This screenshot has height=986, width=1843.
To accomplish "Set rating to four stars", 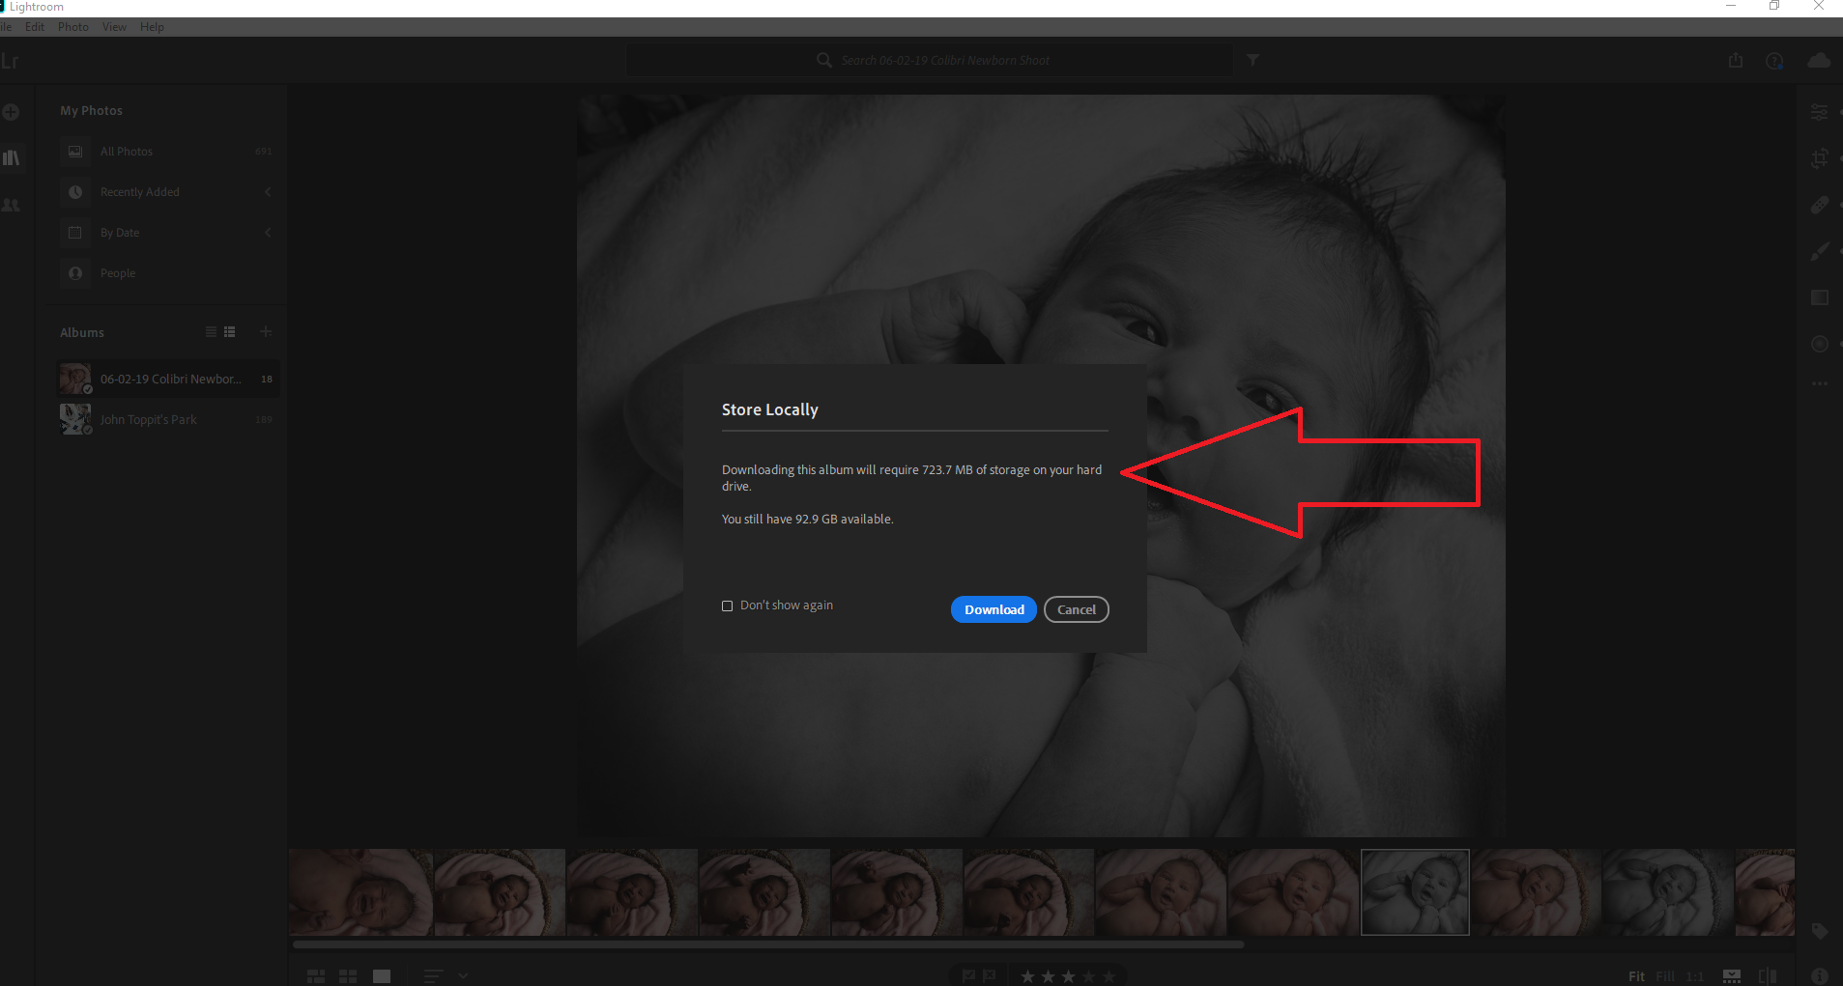I will click(x=1088, y=976).
